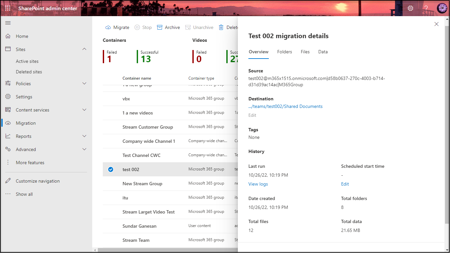Open the Shared Documents destination link
The image size is (450, 253).
(x=285, y=106)
